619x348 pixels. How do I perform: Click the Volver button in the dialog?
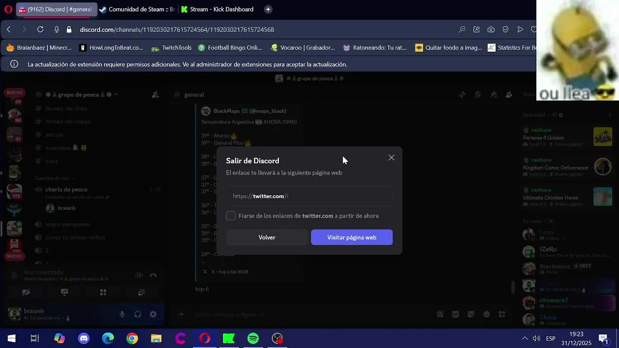tap(267, 237)
